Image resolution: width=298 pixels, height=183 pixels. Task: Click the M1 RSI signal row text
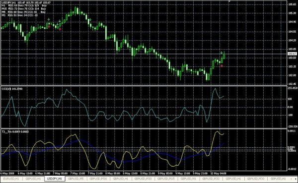tap(19, 15)
